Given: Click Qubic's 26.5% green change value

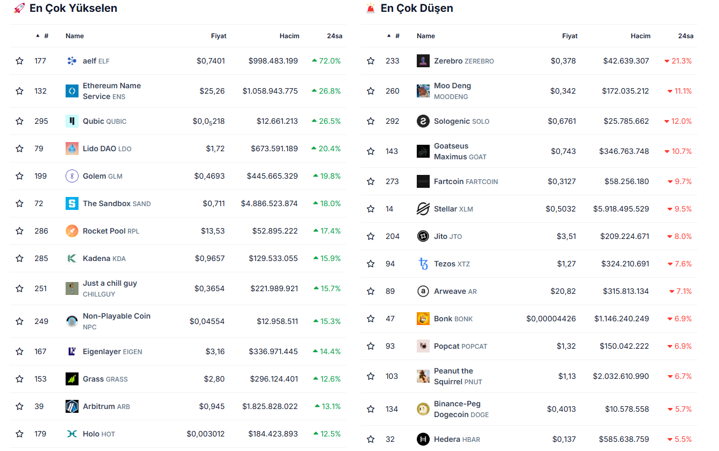Looking at the screenshot, I should click(x=329, y=121).
